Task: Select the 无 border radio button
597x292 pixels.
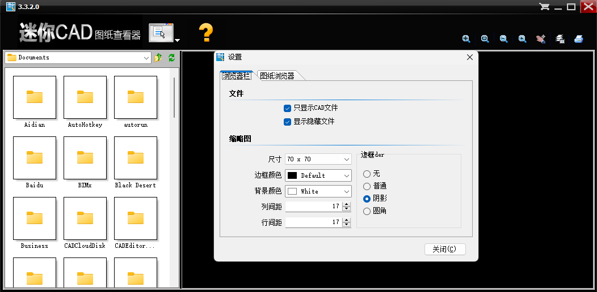Action: 367,174
